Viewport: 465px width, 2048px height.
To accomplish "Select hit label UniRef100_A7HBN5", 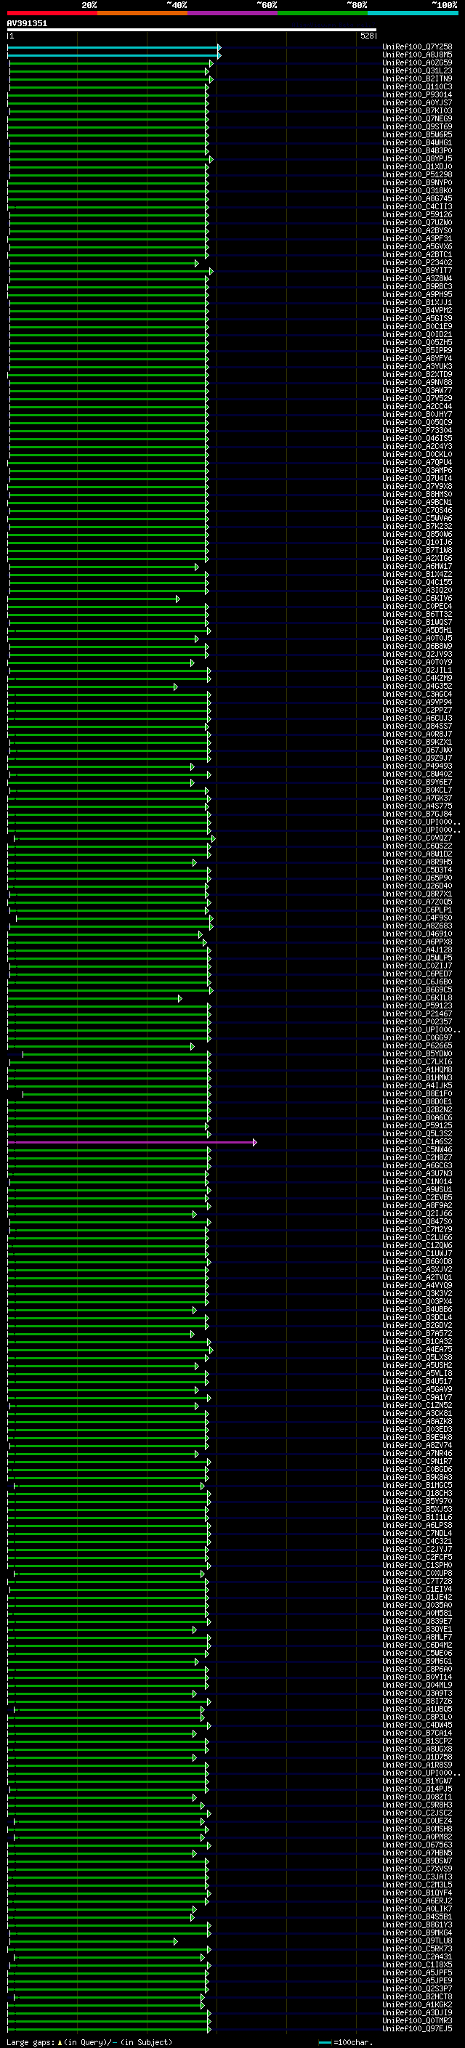I will click(416, 1853).
